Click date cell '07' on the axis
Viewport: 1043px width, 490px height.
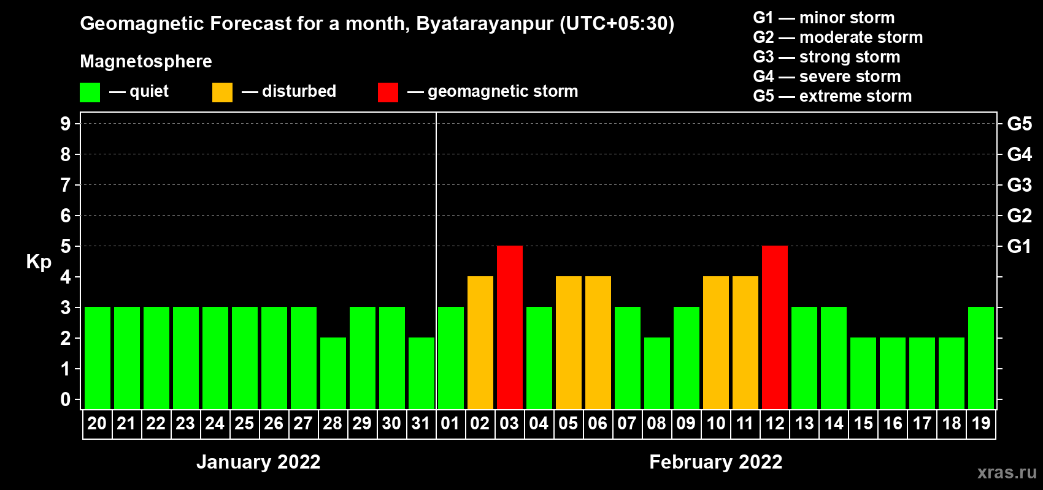coord(628,424)
